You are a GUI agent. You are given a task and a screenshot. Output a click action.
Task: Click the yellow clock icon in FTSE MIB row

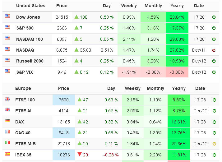point(214,144)
